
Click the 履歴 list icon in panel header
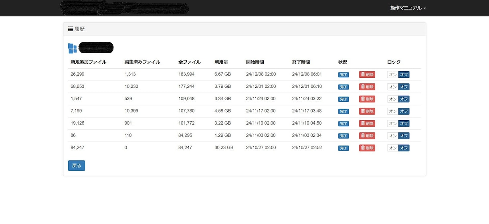[70, 29]
